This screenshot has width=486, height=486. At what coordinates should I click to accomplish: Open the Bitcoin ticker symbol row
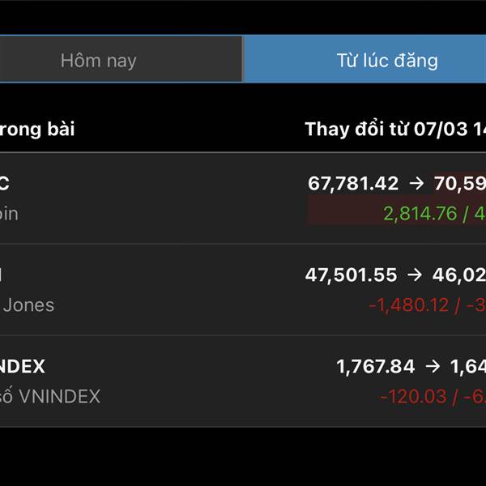(5, 184)
